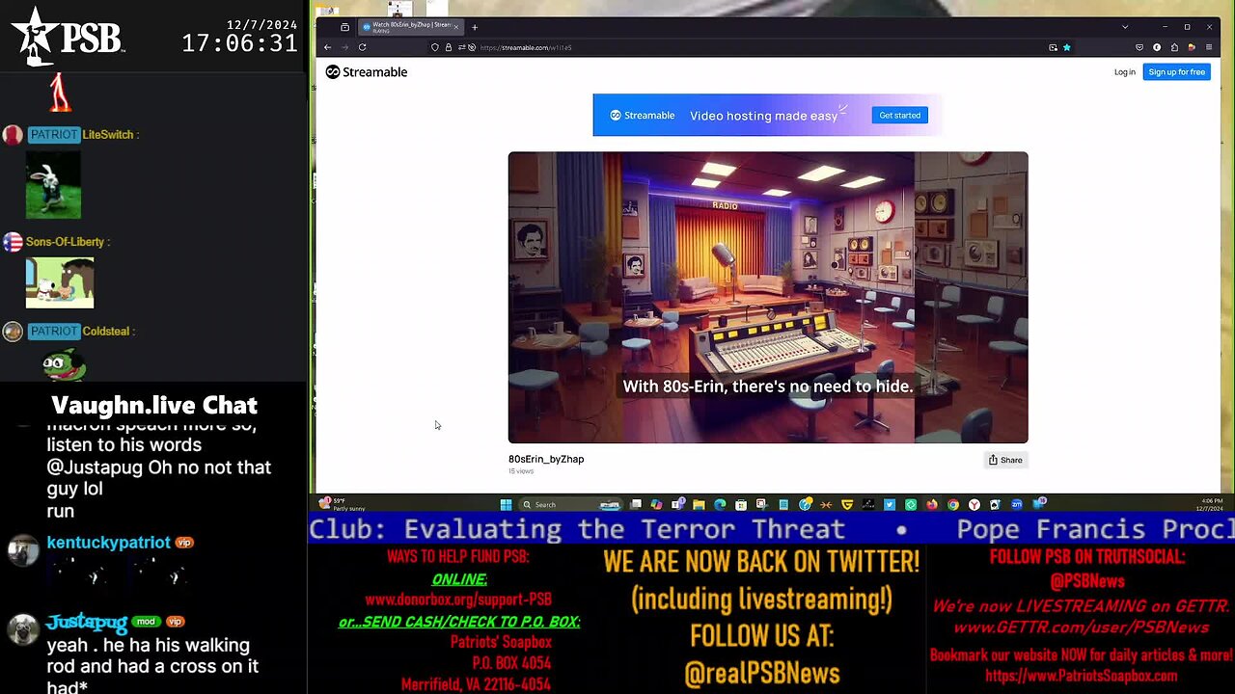Click the mod badge beside Justapug
Screen dimensions: 1235x694
[x=146, y=622]
